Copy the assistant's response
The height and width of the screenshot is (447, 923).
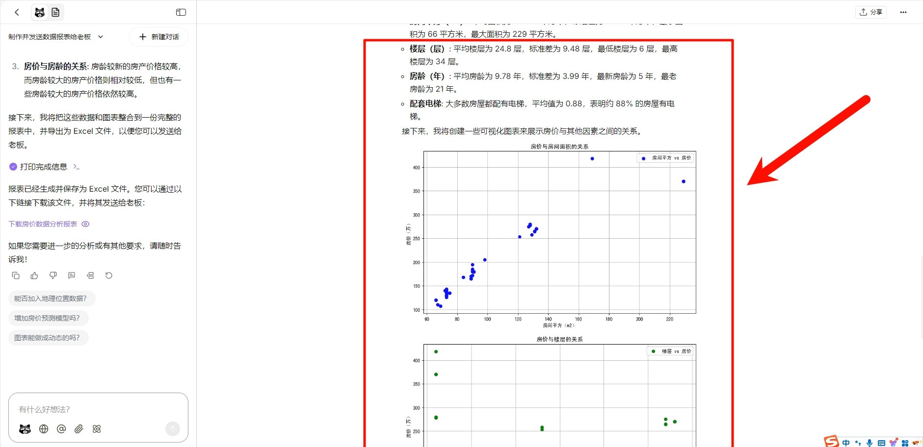15,275
